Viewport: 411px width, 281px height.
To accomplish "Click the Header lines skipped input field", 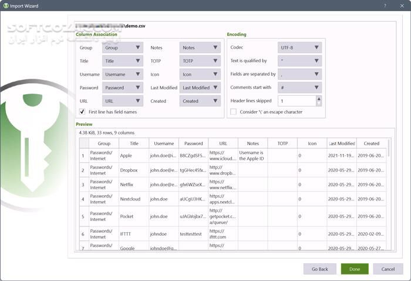I will coord(297,101).
